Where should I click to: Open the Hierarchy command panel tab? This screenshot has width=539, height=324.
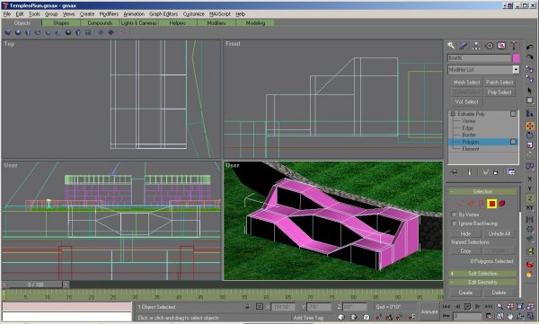point(476,46)
